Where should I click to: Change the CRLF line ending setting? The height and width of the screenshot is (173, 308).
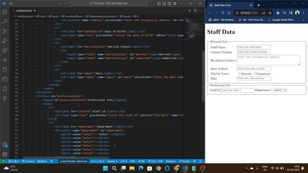tap(133, 161)
